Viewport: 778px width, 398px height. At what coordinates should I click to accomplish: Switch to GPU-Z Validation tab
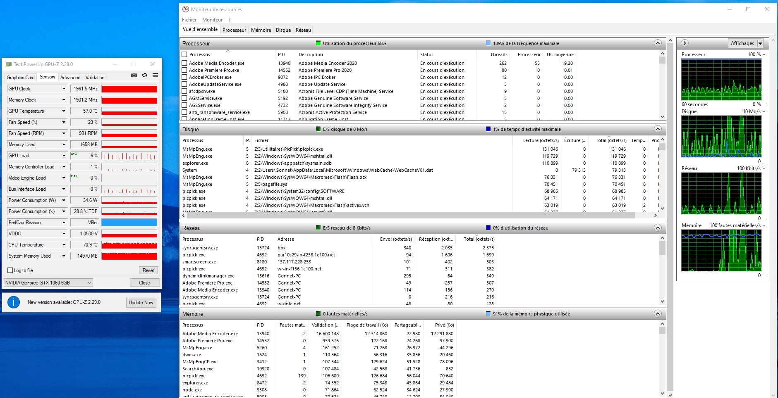(x=95, y=78)
